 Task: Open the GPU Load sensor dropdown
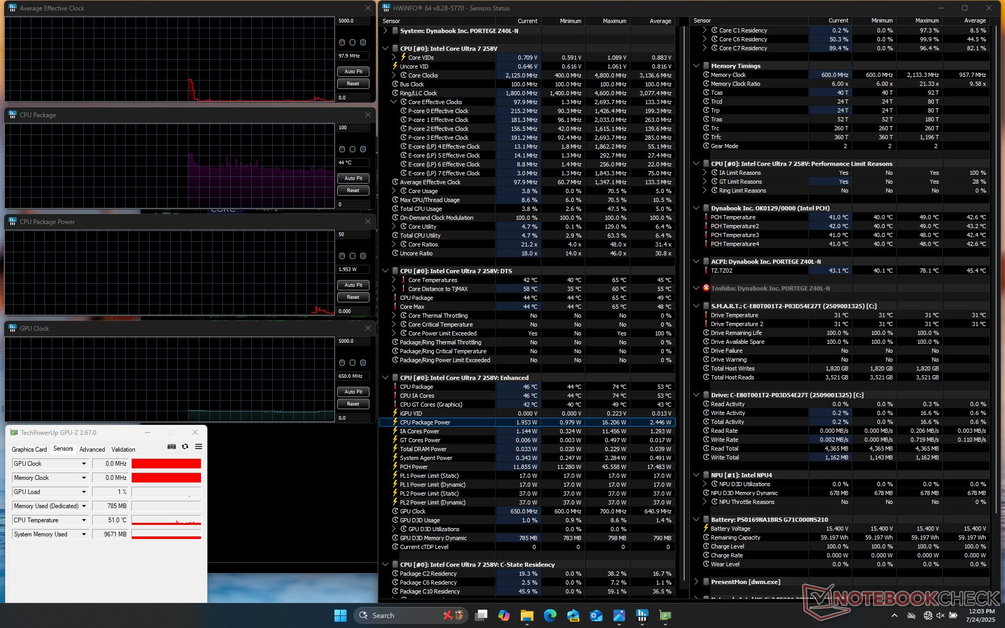point(84,492)
